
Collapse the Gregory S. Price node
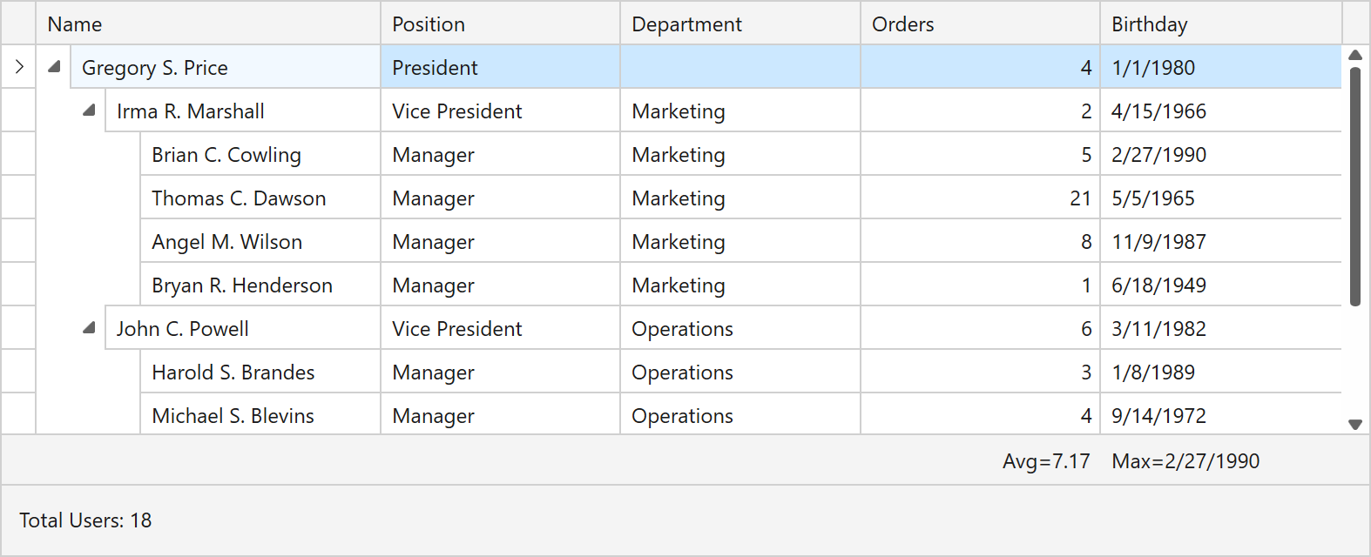coord(54,67)
